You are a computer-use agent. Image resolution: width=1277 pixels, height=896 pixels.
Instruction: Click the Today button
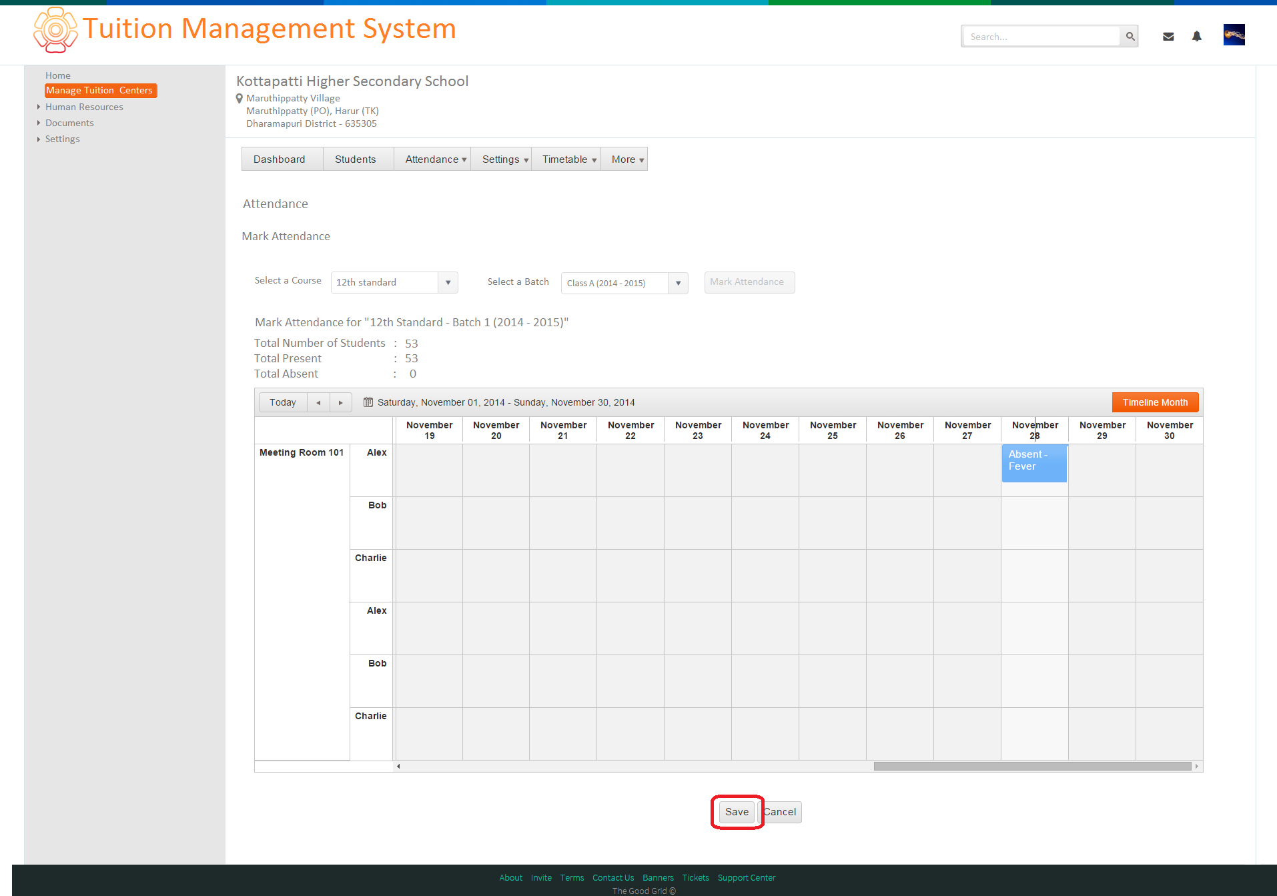pyautogui.click(x=283, y=402)
